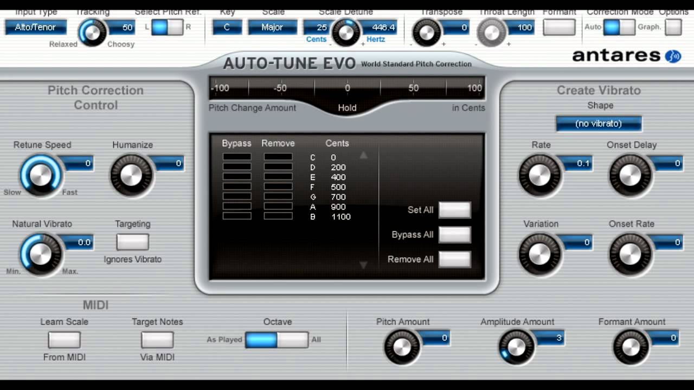Viewport: 694px width, 390px height.
Task: Click the Scale Detune Cents value 25
Action: pyautogui.click(x=317, y=27)
